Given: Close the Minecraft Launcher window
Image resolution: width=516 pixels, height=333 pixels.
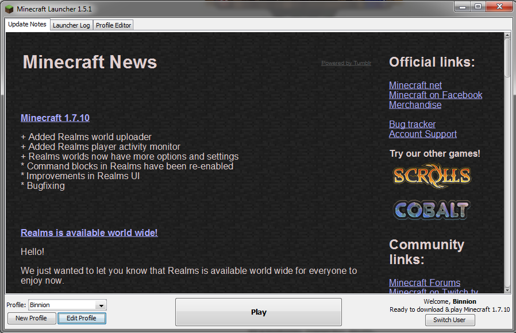Looking at the screenshot, I should click(499, 6).
